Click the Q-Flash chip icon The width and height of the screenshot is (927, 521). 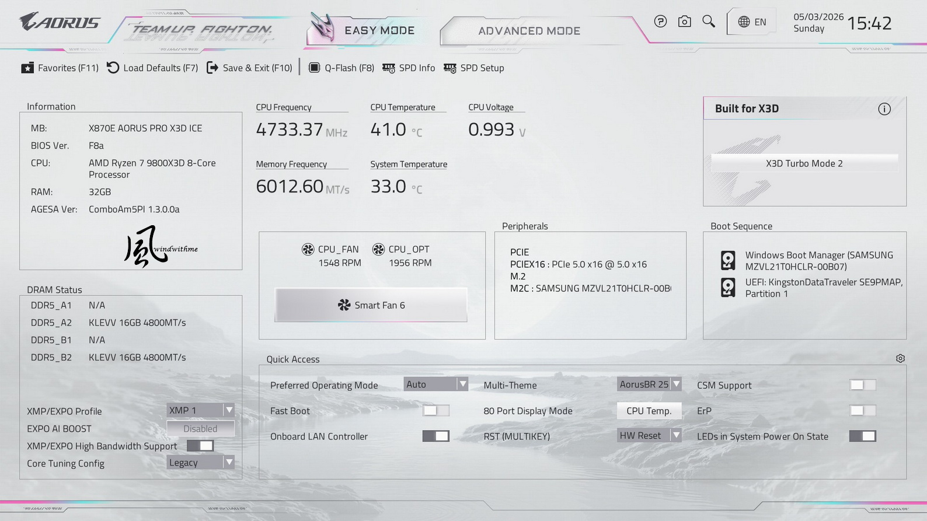click(314, 68)
